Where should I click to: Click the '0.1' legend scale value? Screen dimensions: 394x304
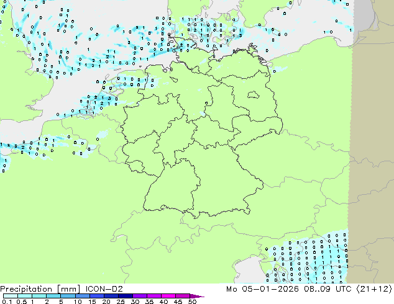[x=7, y=302]
